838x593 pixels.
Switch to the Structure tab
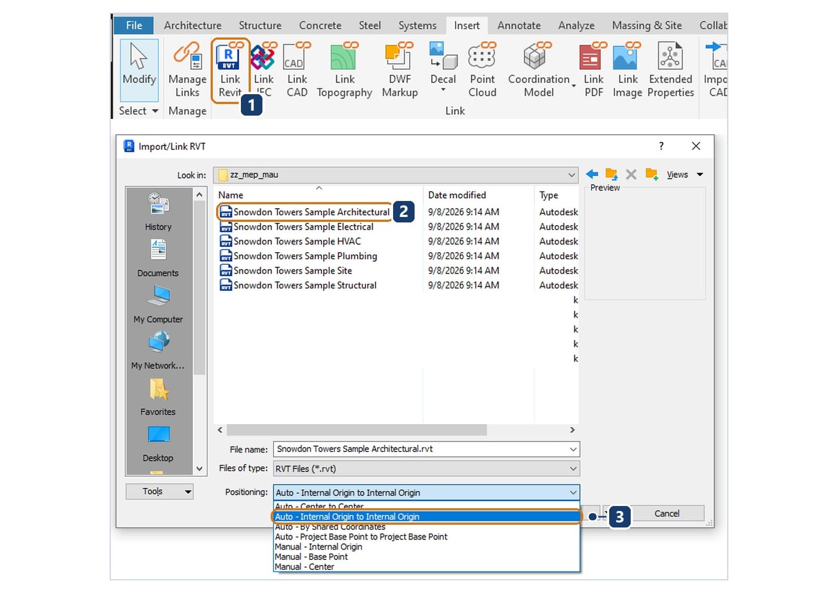tap(260, 25)
